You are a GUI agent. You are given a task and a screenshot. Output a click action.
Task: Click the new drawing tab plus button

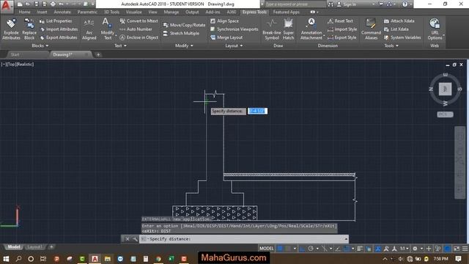pyautogui.click(x=98, y=54)
